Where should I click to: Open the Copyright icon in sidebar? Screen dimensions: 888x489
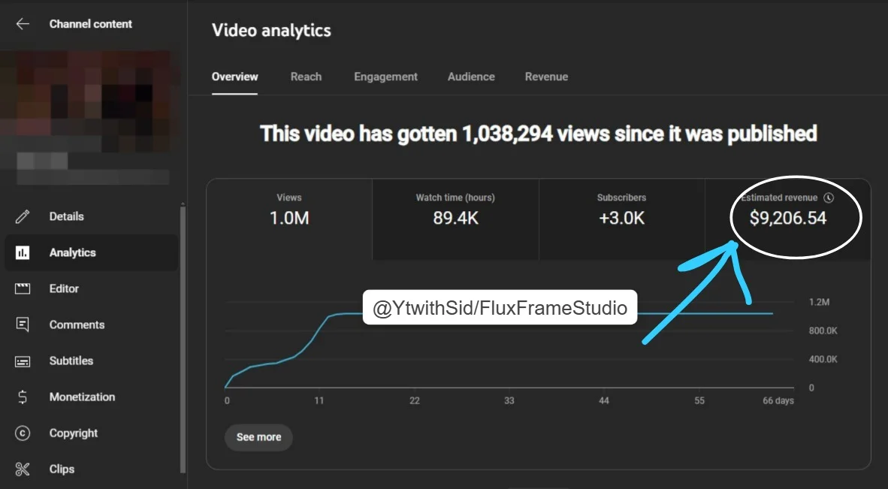[23, 433]
